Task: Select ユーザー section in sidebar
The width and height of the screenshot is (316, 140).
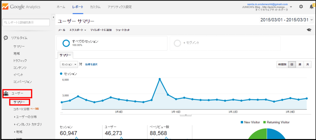Action: tap(17, 94)
